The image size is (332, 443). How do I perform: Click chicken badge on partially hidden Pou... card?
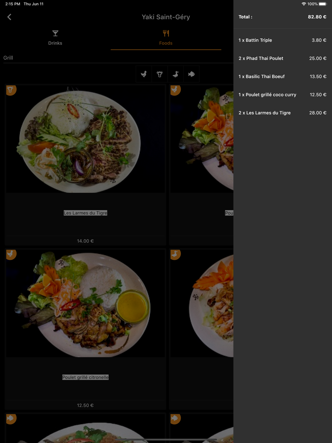175,90
